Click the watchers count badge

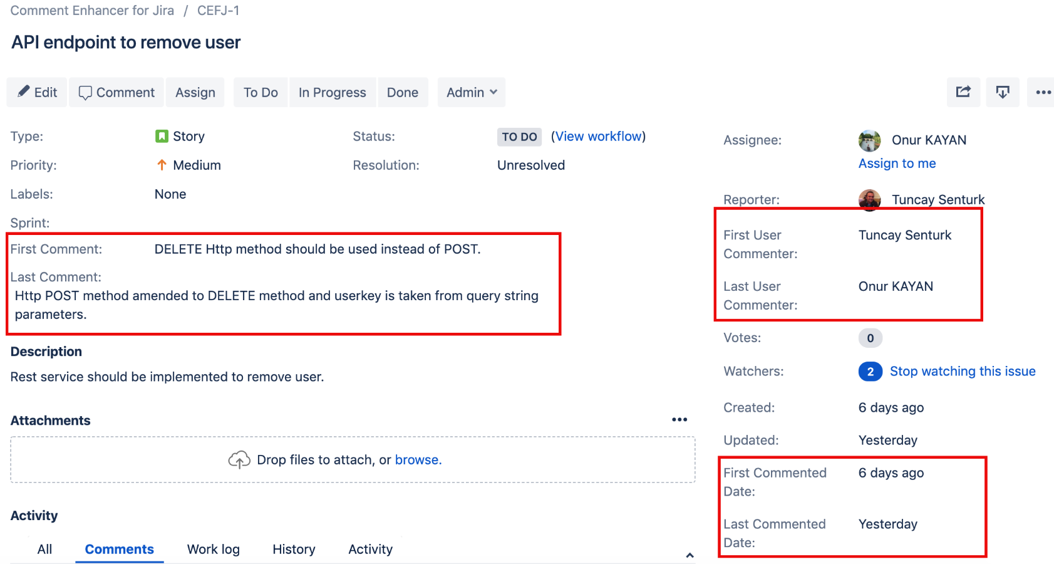(x=871, y=372)
